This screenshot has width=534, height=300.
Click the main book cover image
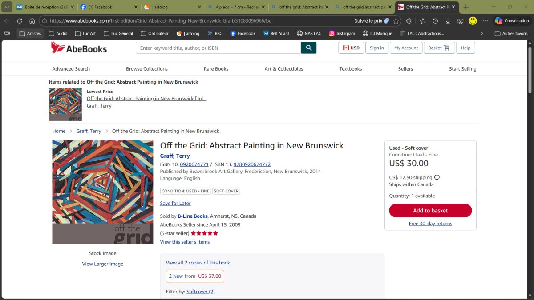point(102,192)
